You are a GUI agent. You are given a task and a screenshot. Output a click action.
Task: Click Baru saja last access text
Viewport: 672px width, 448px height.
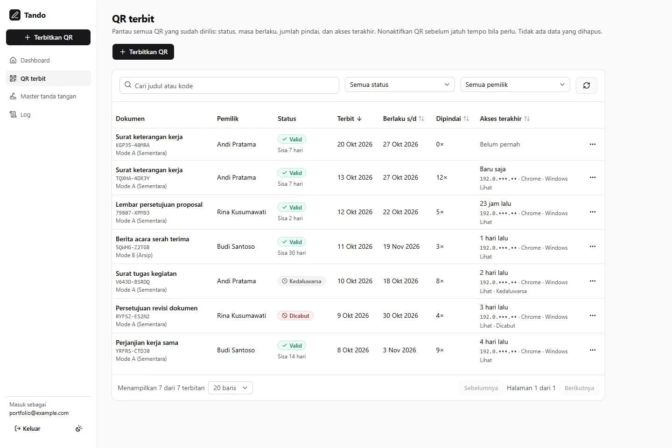pos(493,169)
